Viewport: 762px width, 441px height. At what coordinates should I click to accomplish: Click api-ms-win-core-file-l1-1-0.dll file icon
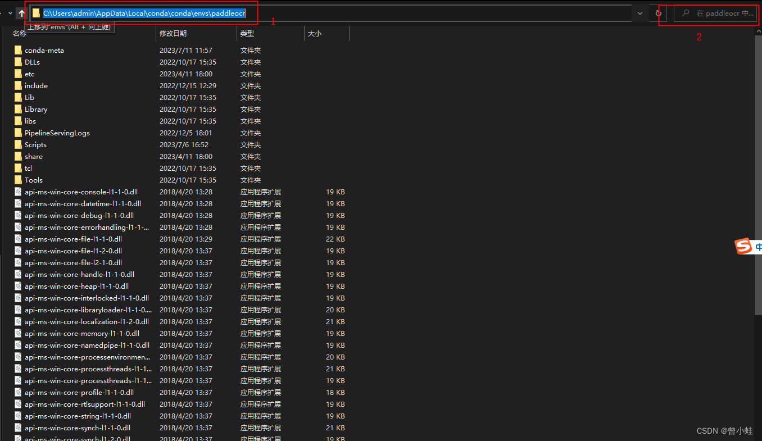(x=18, y=239)
